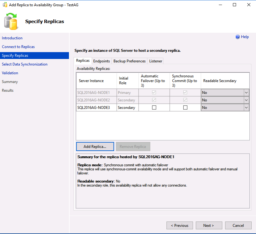This screenshot has height=234, width=256.
Task: Jump to Select Data Synchronization step
Action: pos(25,64)
